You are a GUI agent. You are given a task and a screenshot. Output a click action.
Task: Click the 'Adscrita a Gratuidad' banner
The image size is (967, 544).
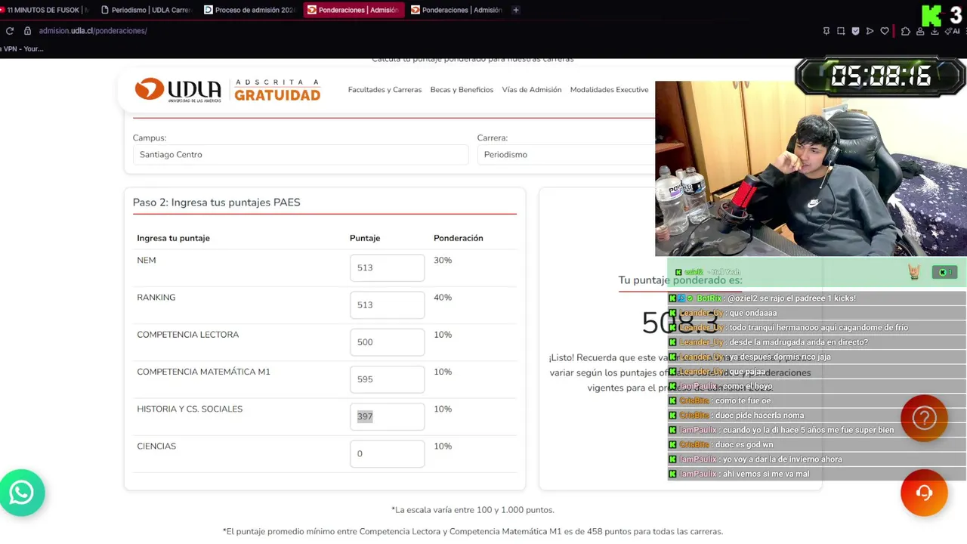(x=277, y=90)
